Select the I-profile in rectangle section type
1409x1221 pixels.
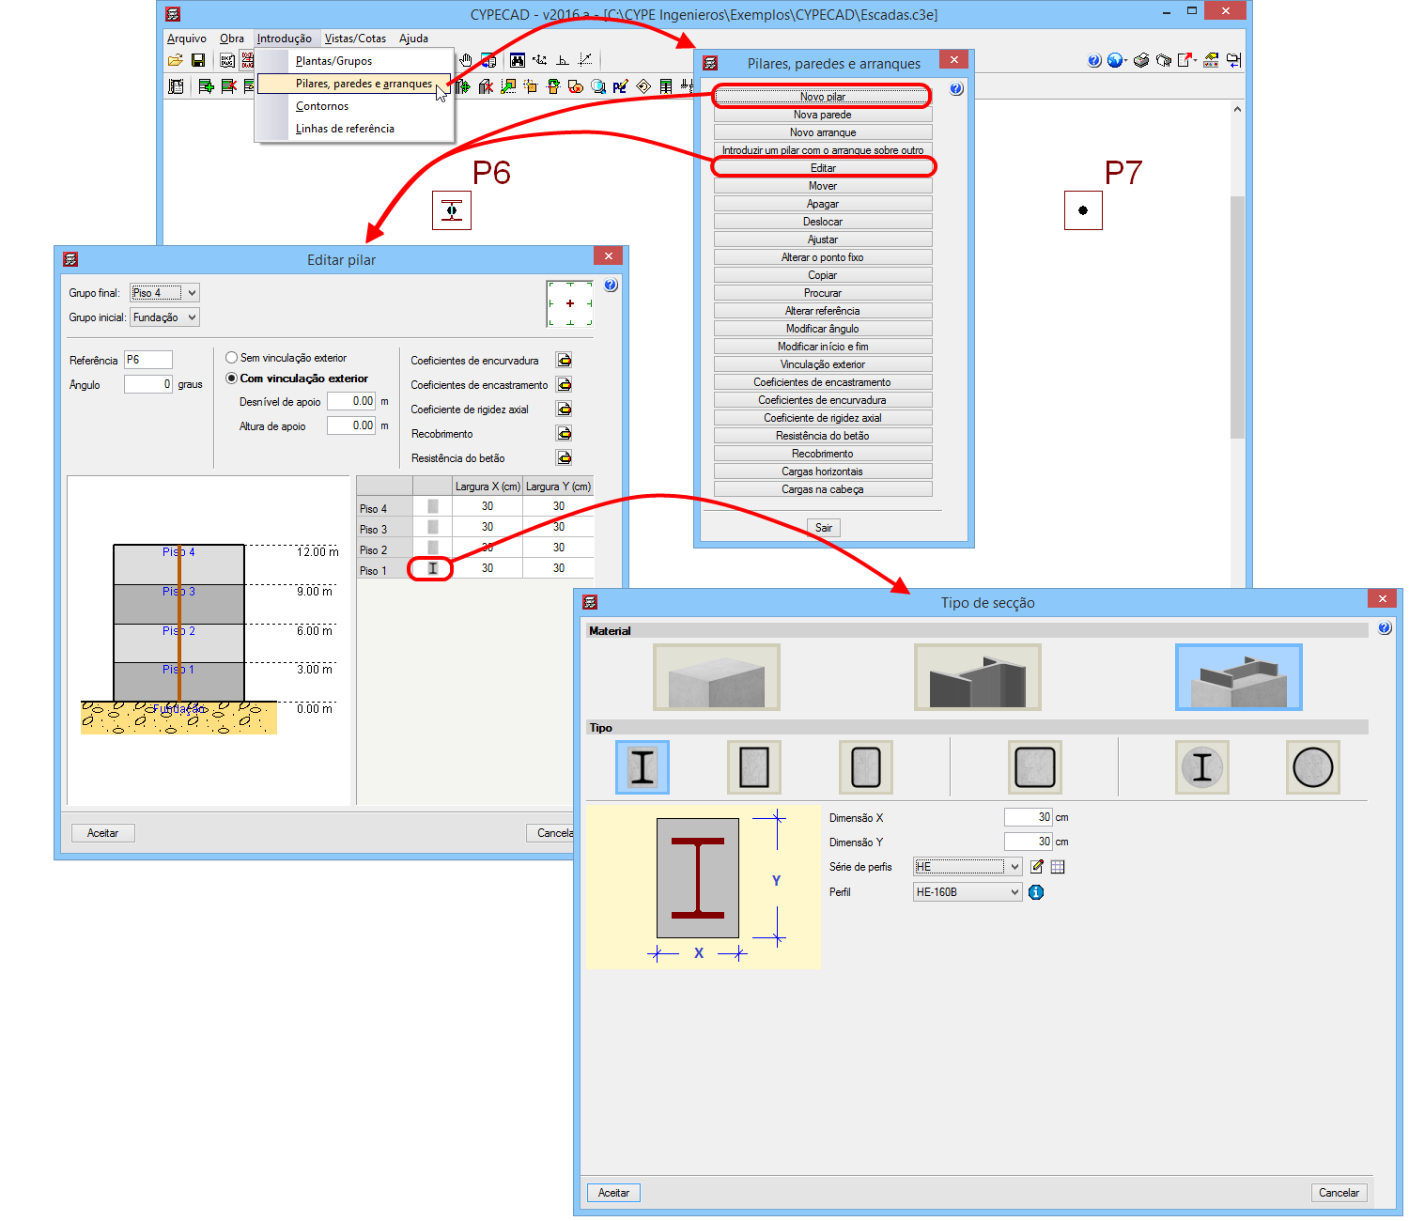(x=643, y=767)
